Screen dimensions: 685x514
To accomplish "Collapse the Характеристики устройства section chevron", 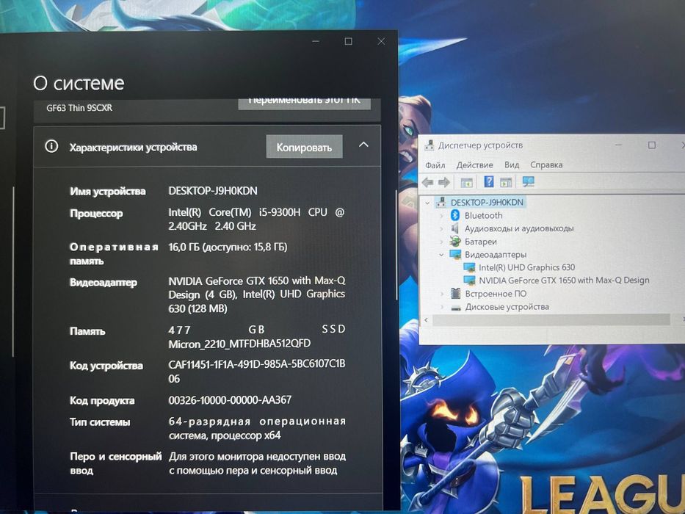I will point(363,145).
